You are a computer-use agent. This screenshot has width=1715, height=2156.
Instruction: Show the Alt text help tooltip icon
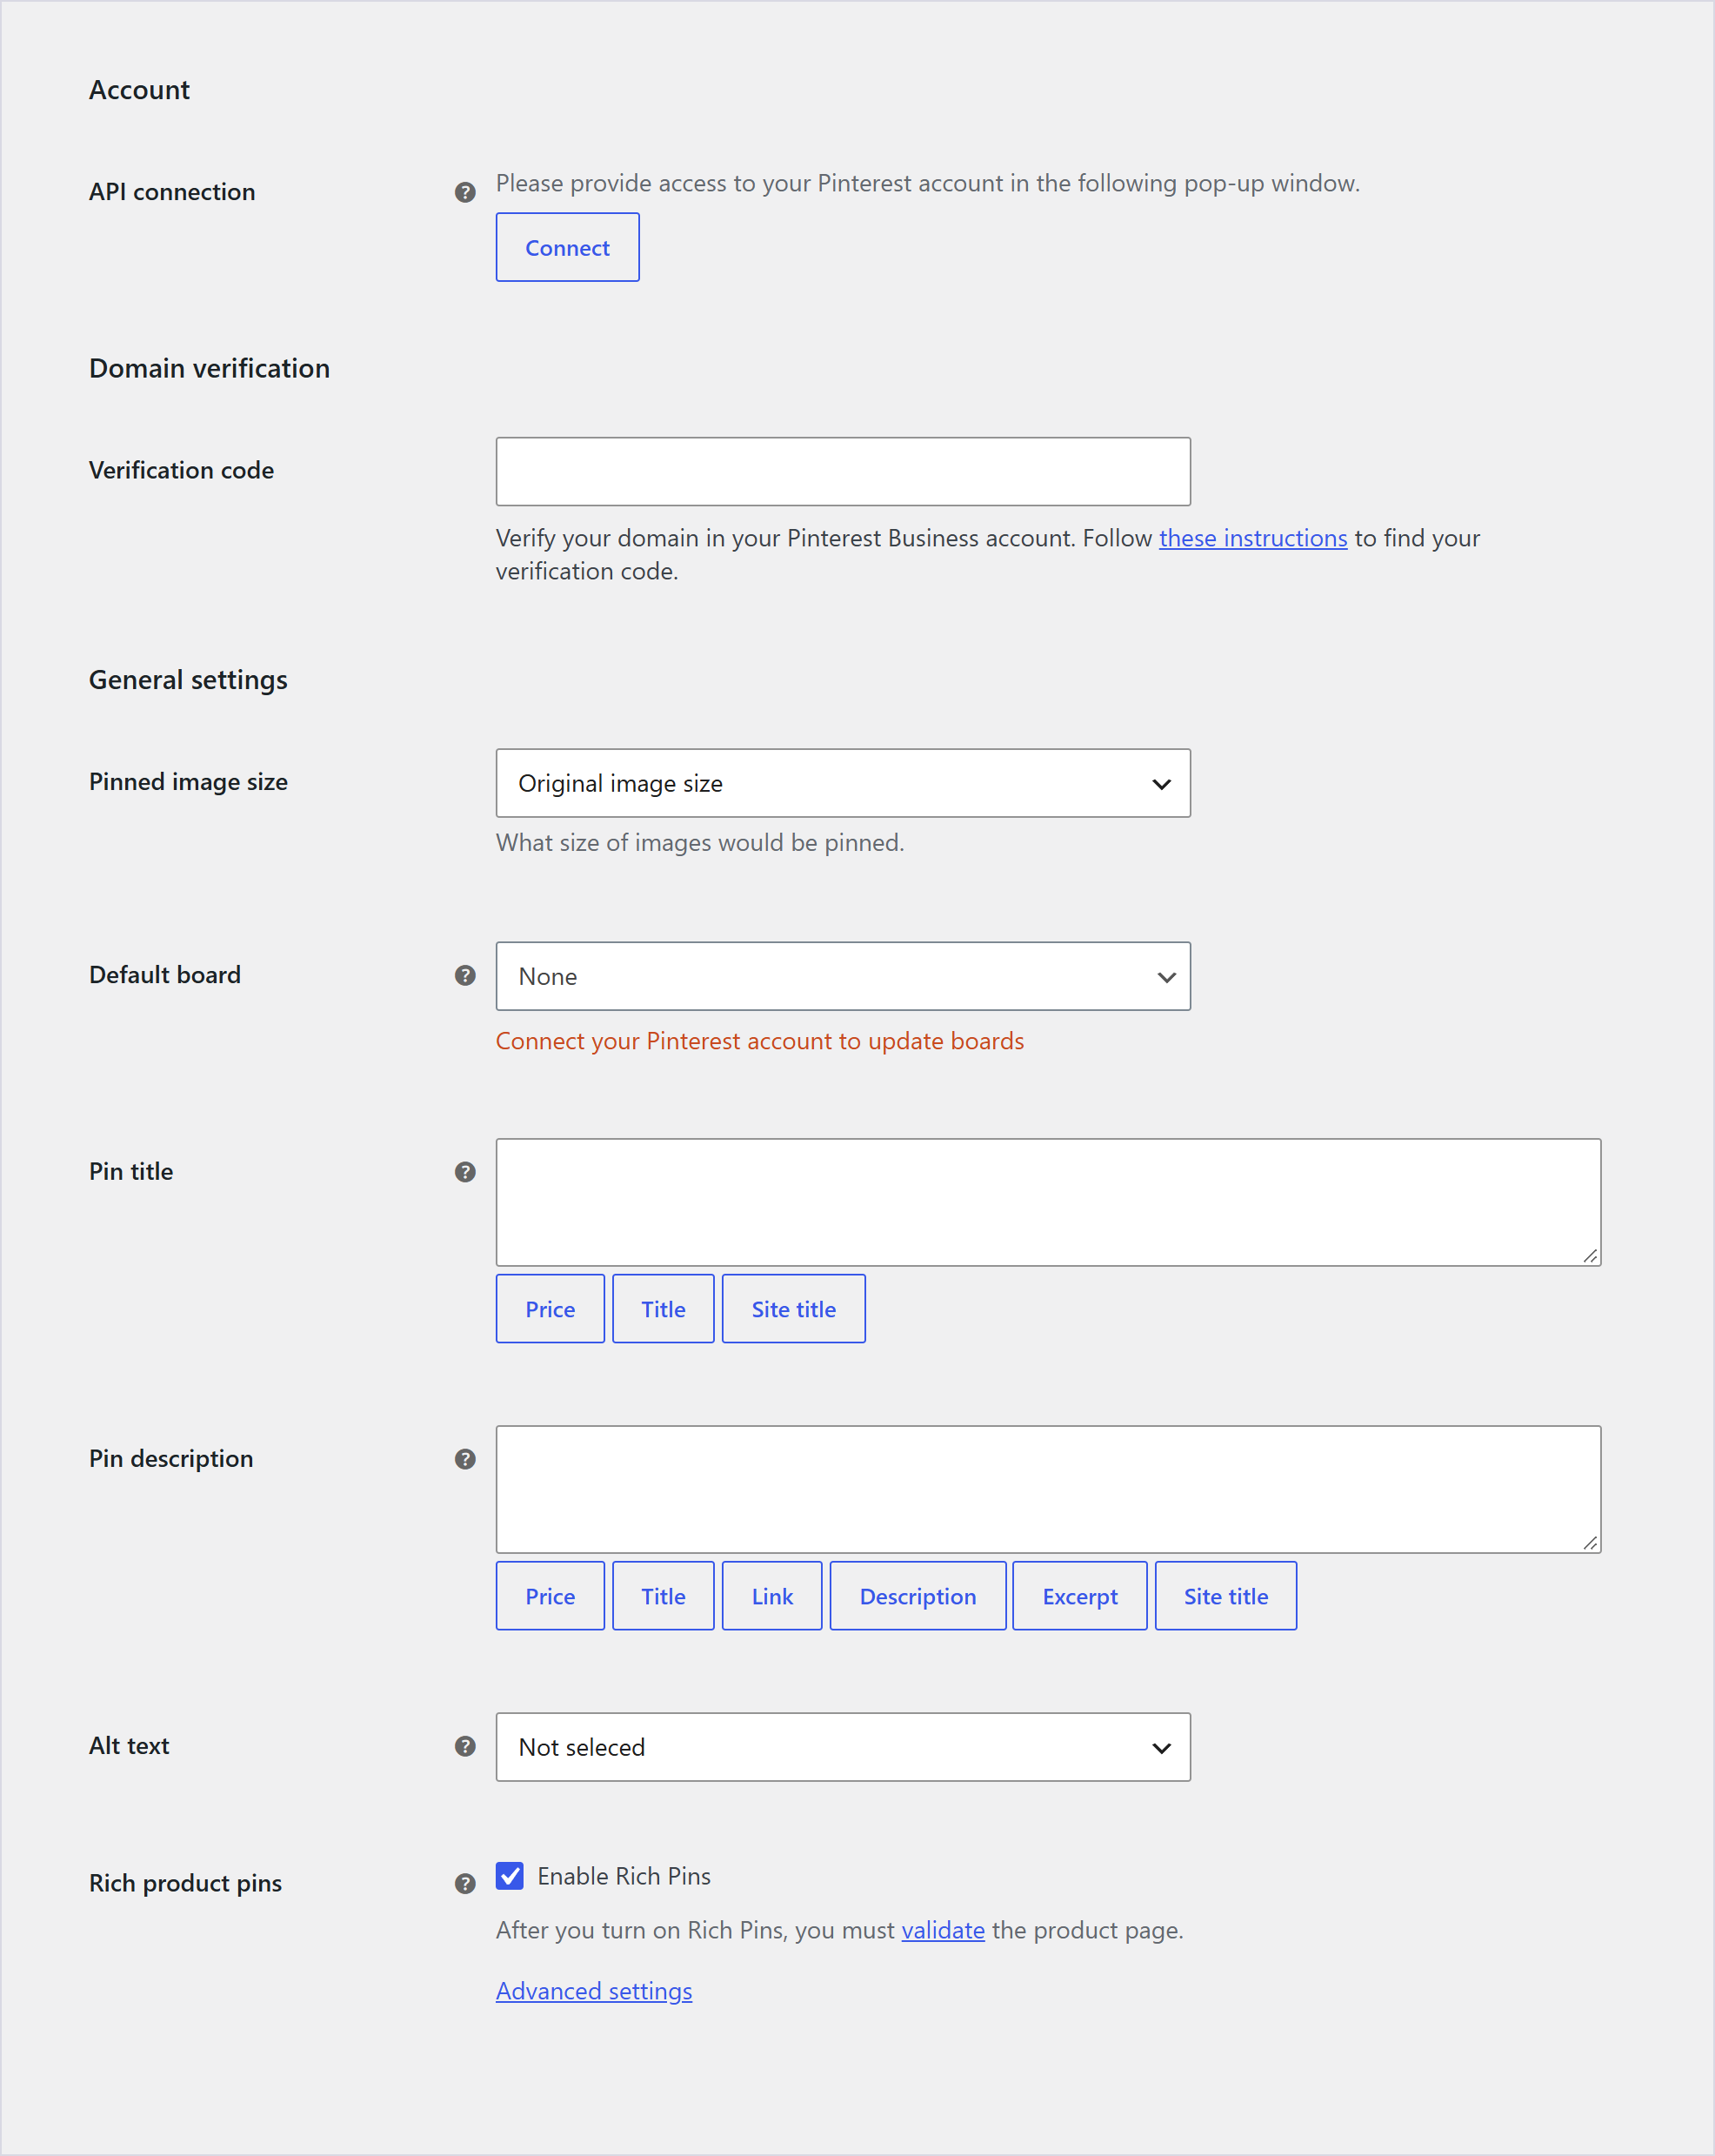[x=464, y=1746]
